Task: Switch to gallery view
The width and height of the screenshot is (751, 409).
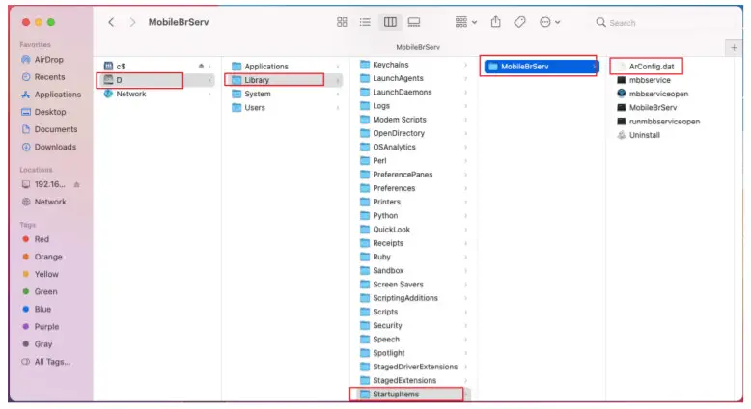Action: pyautogui.click(x=414, y=22)
